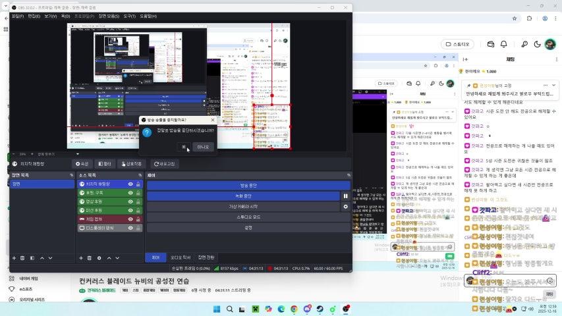Screen dimensions: 562x316
Task: Open the 보기(V) menu in OBS
Action: coord(51,16)
